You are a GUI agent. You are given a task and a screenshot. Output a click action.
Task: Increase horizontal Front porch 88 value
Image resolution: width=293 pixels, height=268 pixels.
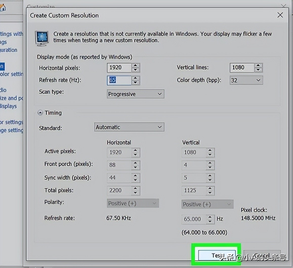coord(135,163)
